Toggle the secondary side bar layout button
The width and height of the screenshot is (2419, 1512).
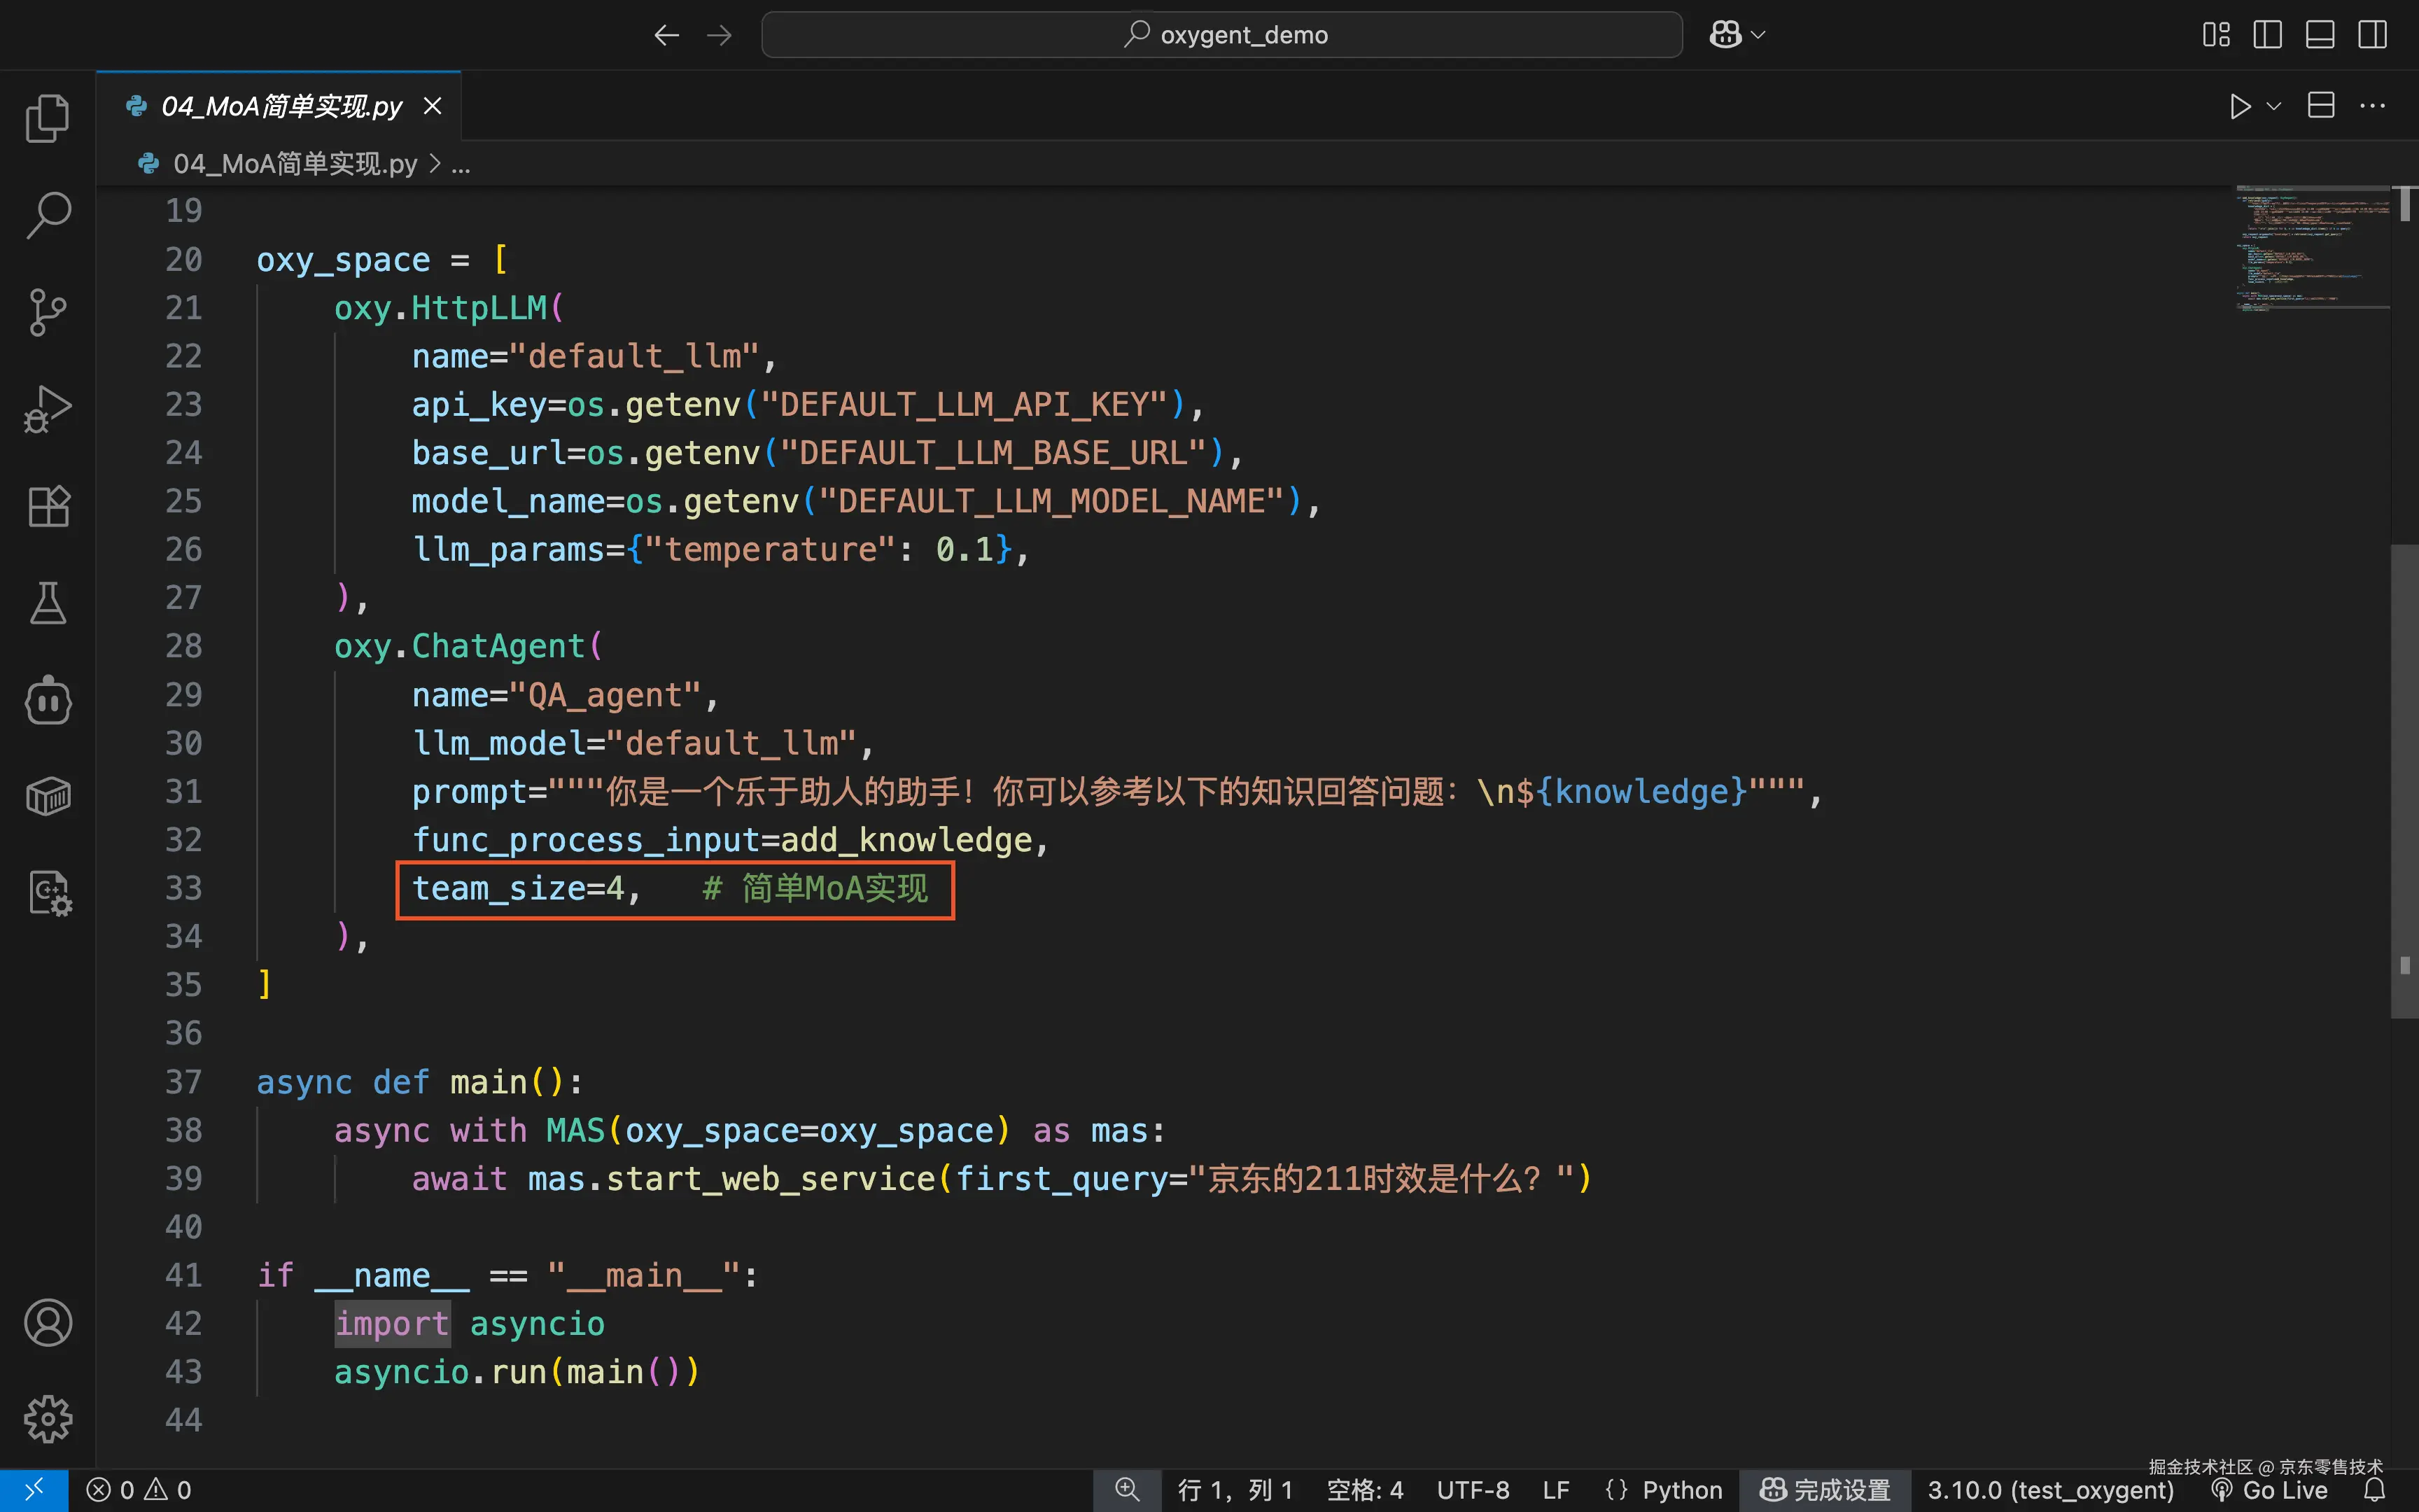pos(2372,35)
